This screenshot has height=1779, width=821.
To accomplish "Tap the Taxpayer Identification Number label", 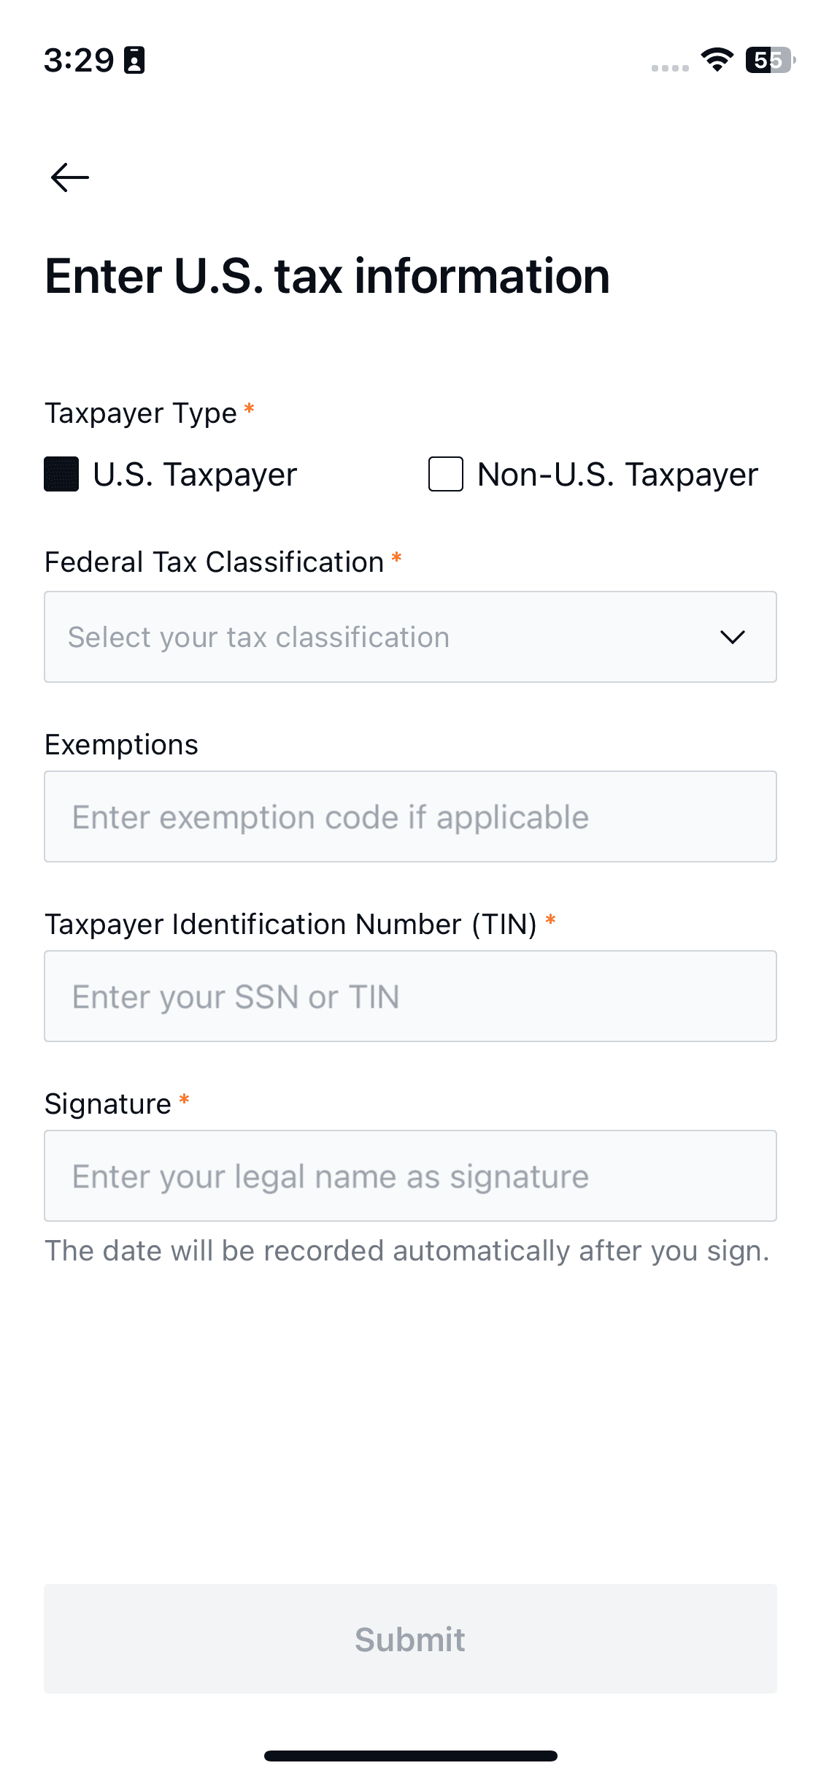I will tap(290, 924).
